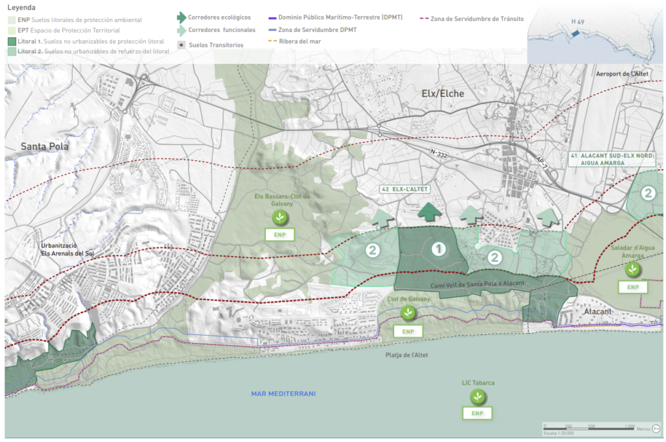Click the EPT legend color swatch
Viewport: 666px width, 442px height.
click(x=11, y=31)
